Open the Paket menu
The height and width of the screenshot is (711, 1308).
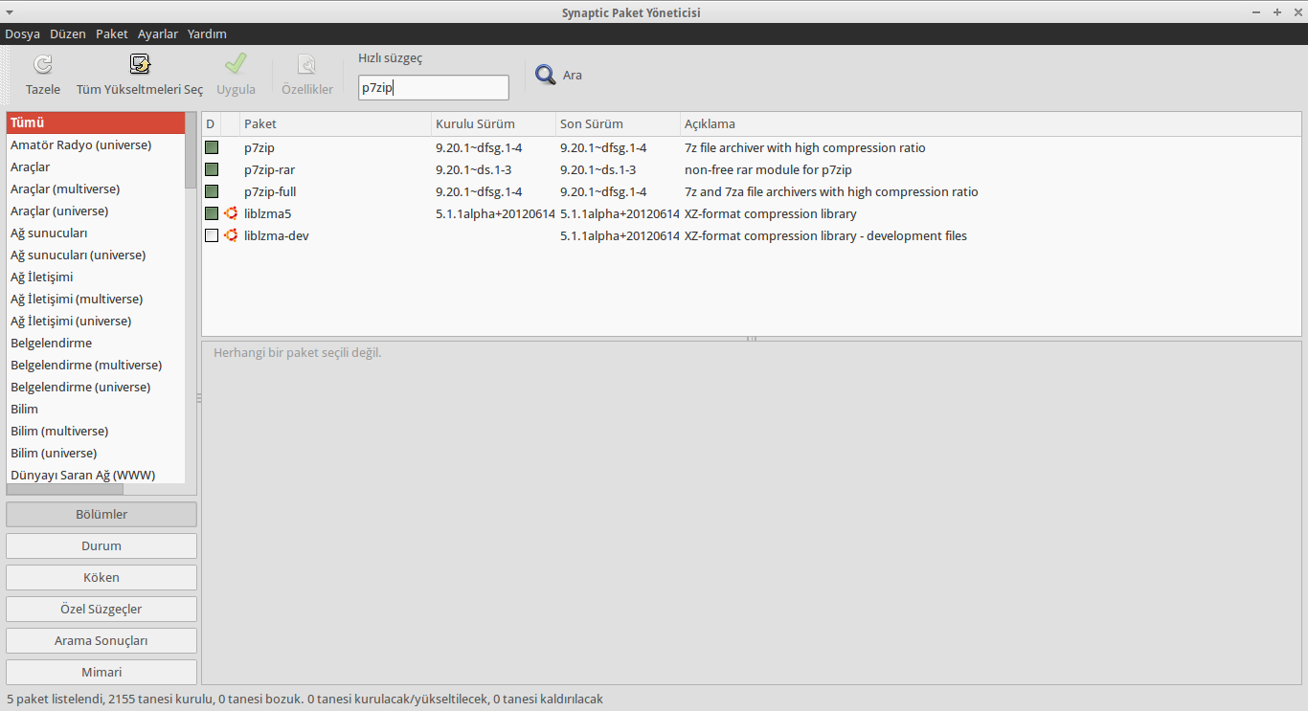(x=112, y=33)
